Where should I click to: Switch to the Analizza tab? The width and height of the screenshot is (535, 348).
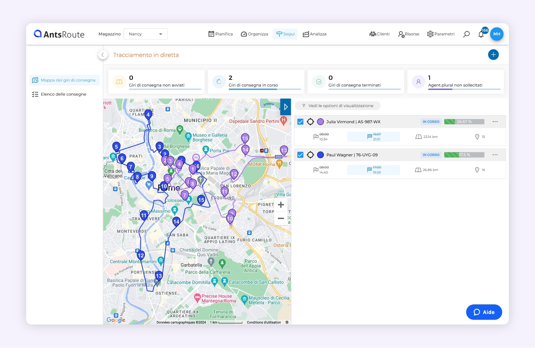[314, 34]
